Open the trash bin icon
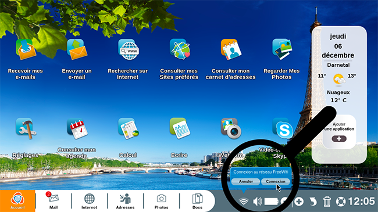Viewport: 378px width, 212px height. coord(327,202)
